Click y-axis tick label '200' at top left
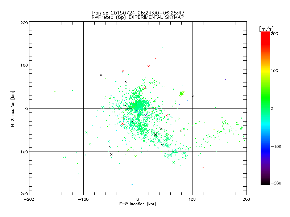Screen dimensions: 290x217 24,23
